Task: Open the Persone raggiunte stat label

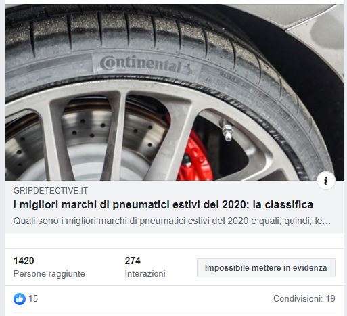Action: [x=49, y=273]
